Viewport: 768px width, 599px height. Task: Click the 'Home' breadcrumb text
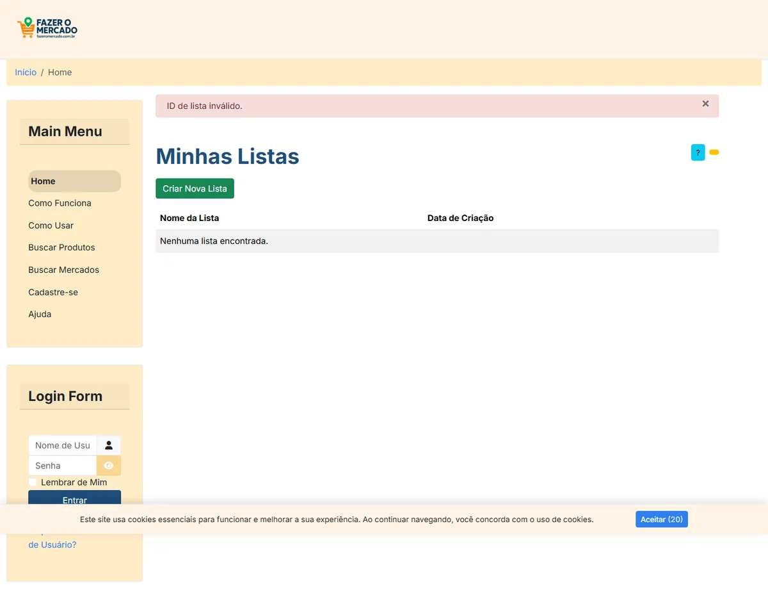60,72
